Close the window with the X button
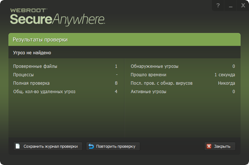The height and width of the screenshot is (165, 249). tap(243, 5)
